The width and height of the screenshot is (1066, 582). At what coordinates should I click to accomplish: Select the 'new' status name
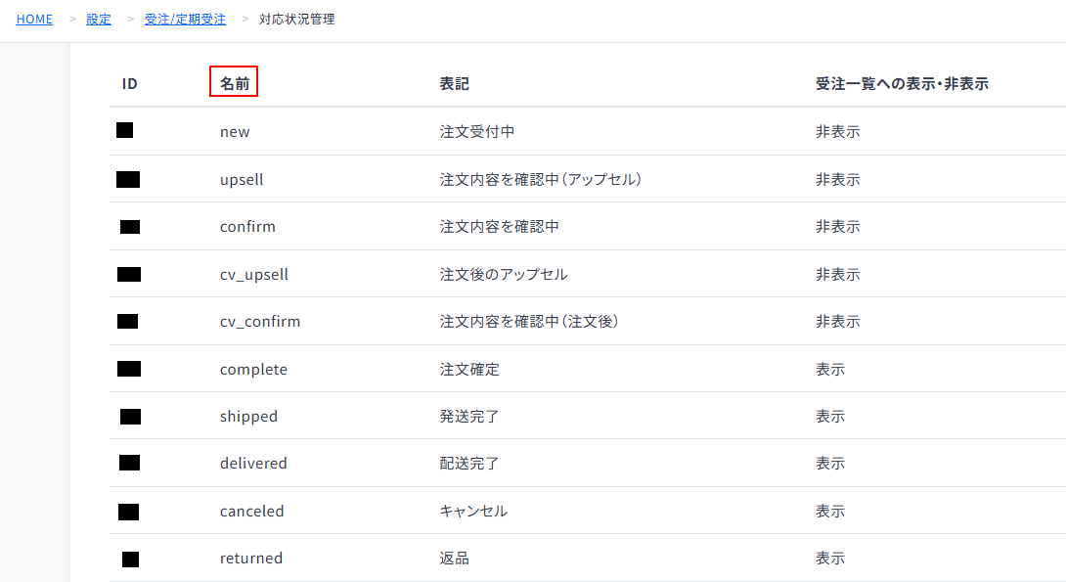[235, 131]
